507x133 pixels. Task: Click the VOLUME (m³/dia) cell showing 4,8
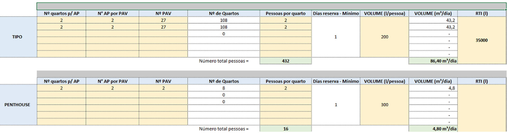(433, 88)
